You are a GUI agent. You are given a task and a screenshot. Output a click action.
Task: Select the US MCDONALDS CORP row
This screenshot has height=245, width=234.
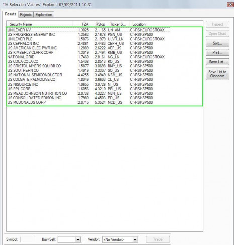(x=89, y=102)
